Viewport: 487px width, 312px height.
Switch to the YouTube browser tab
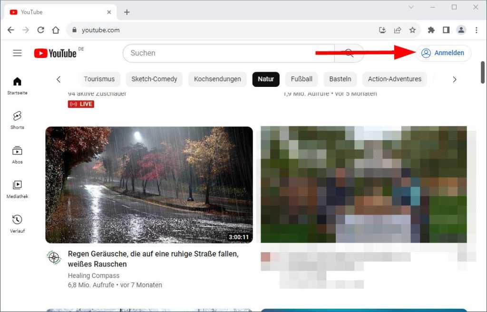(57, 11)
